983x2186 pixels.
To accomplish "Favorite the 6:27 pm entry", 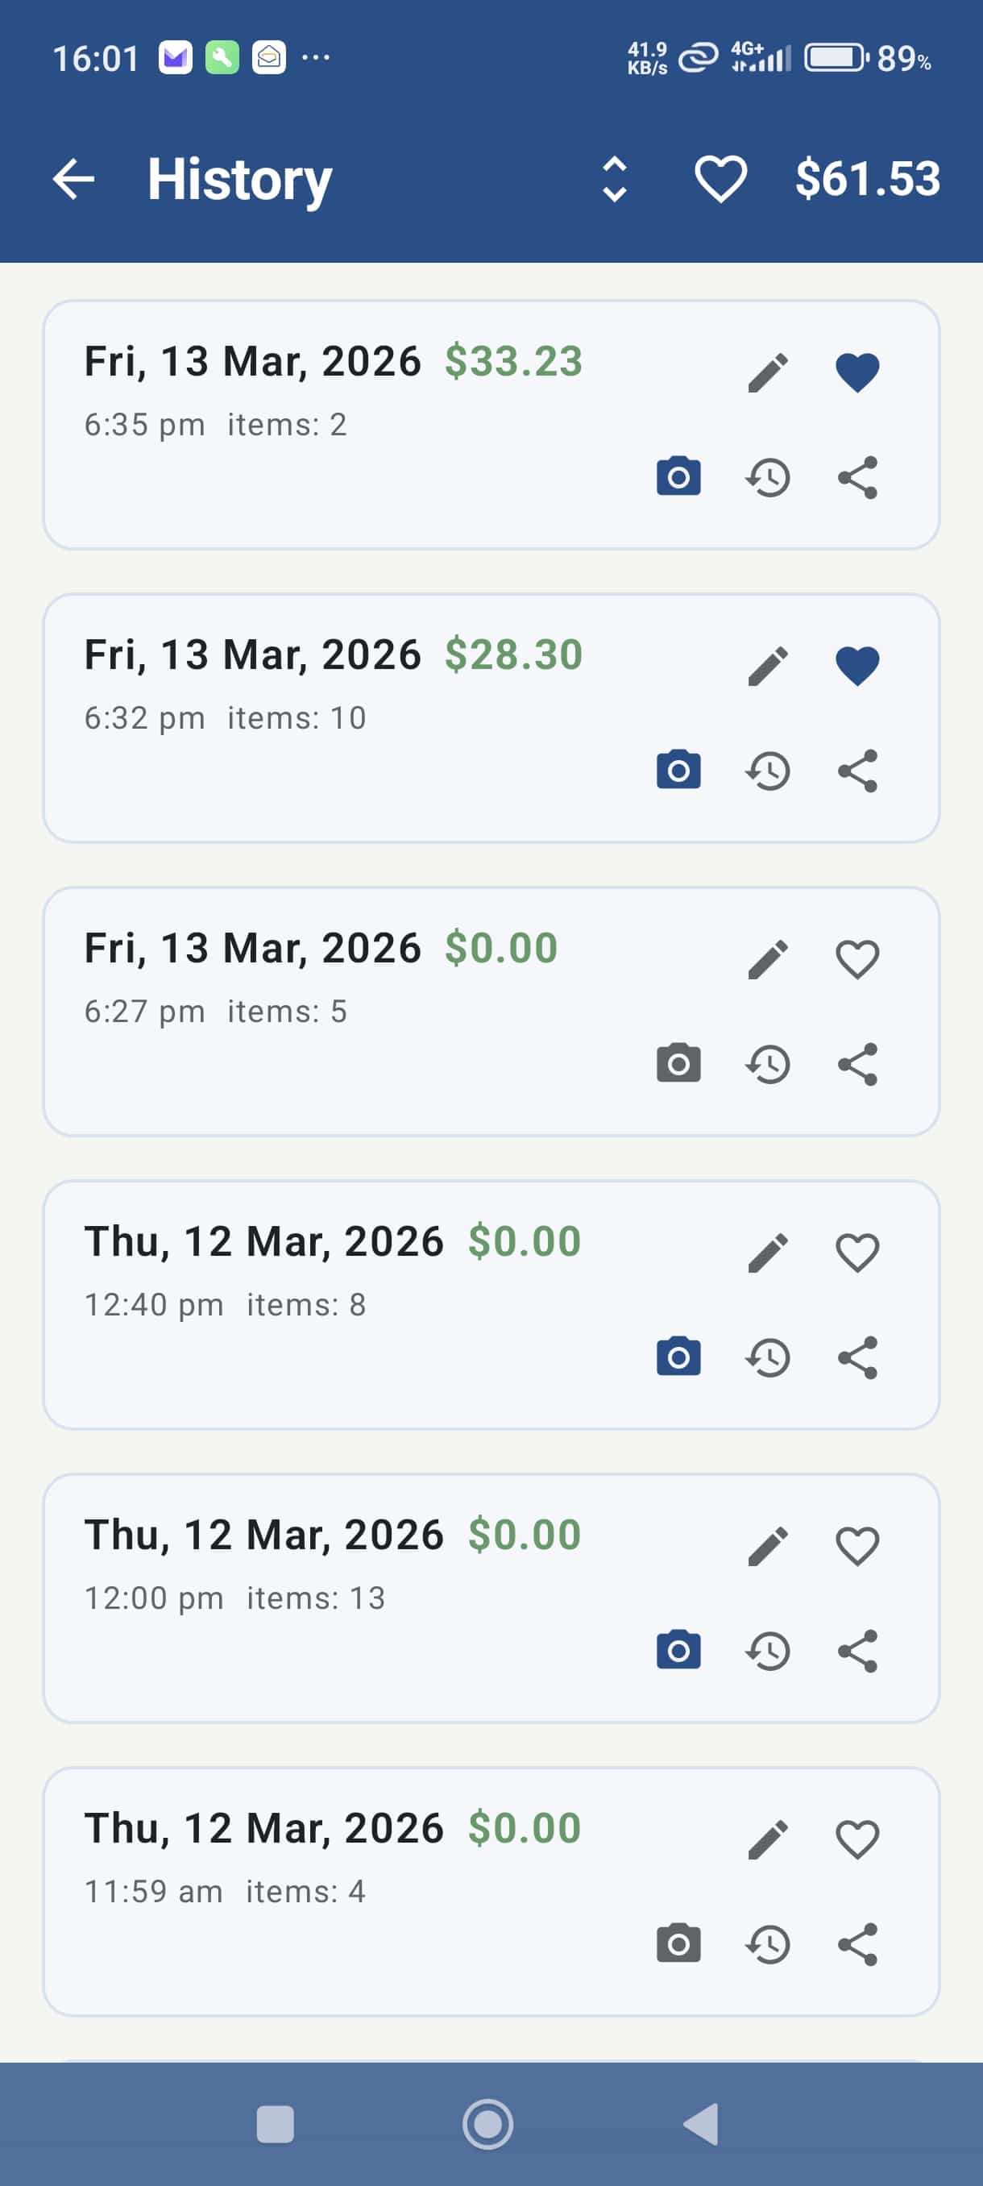I will [857, 959].
